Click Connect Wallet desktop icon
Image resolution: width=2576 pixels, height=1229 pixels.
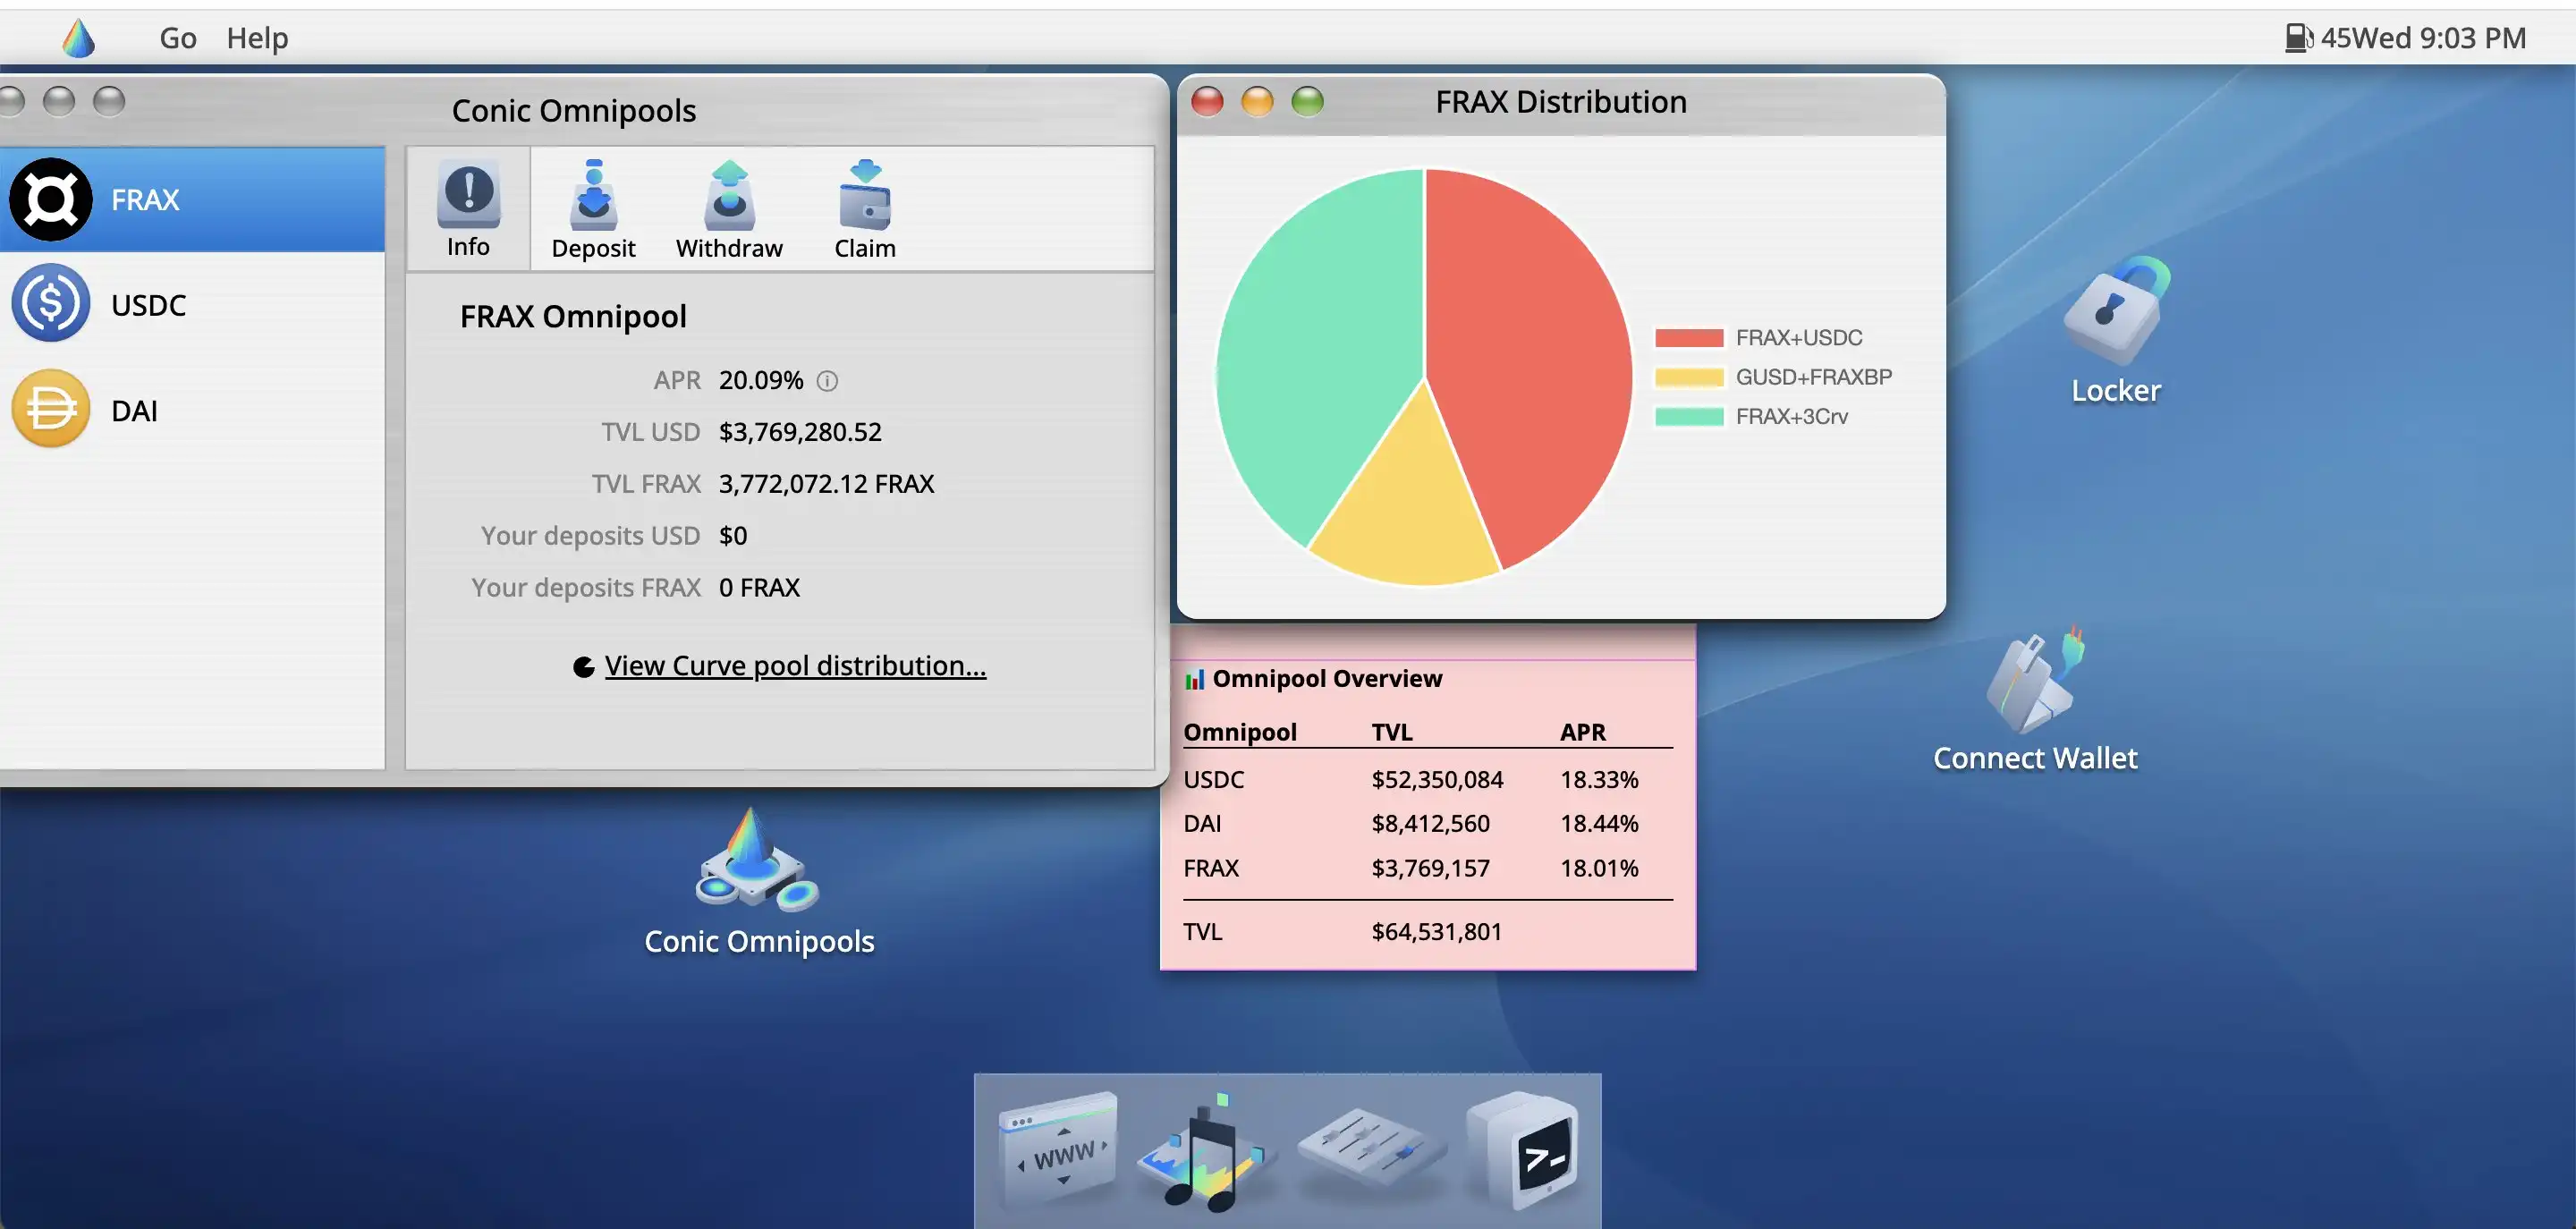click(x=2036, y=699)
